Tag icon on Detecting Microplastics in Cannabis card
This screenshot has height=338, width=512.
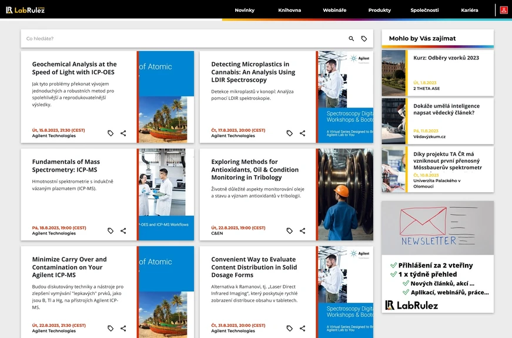coord(290,133)
